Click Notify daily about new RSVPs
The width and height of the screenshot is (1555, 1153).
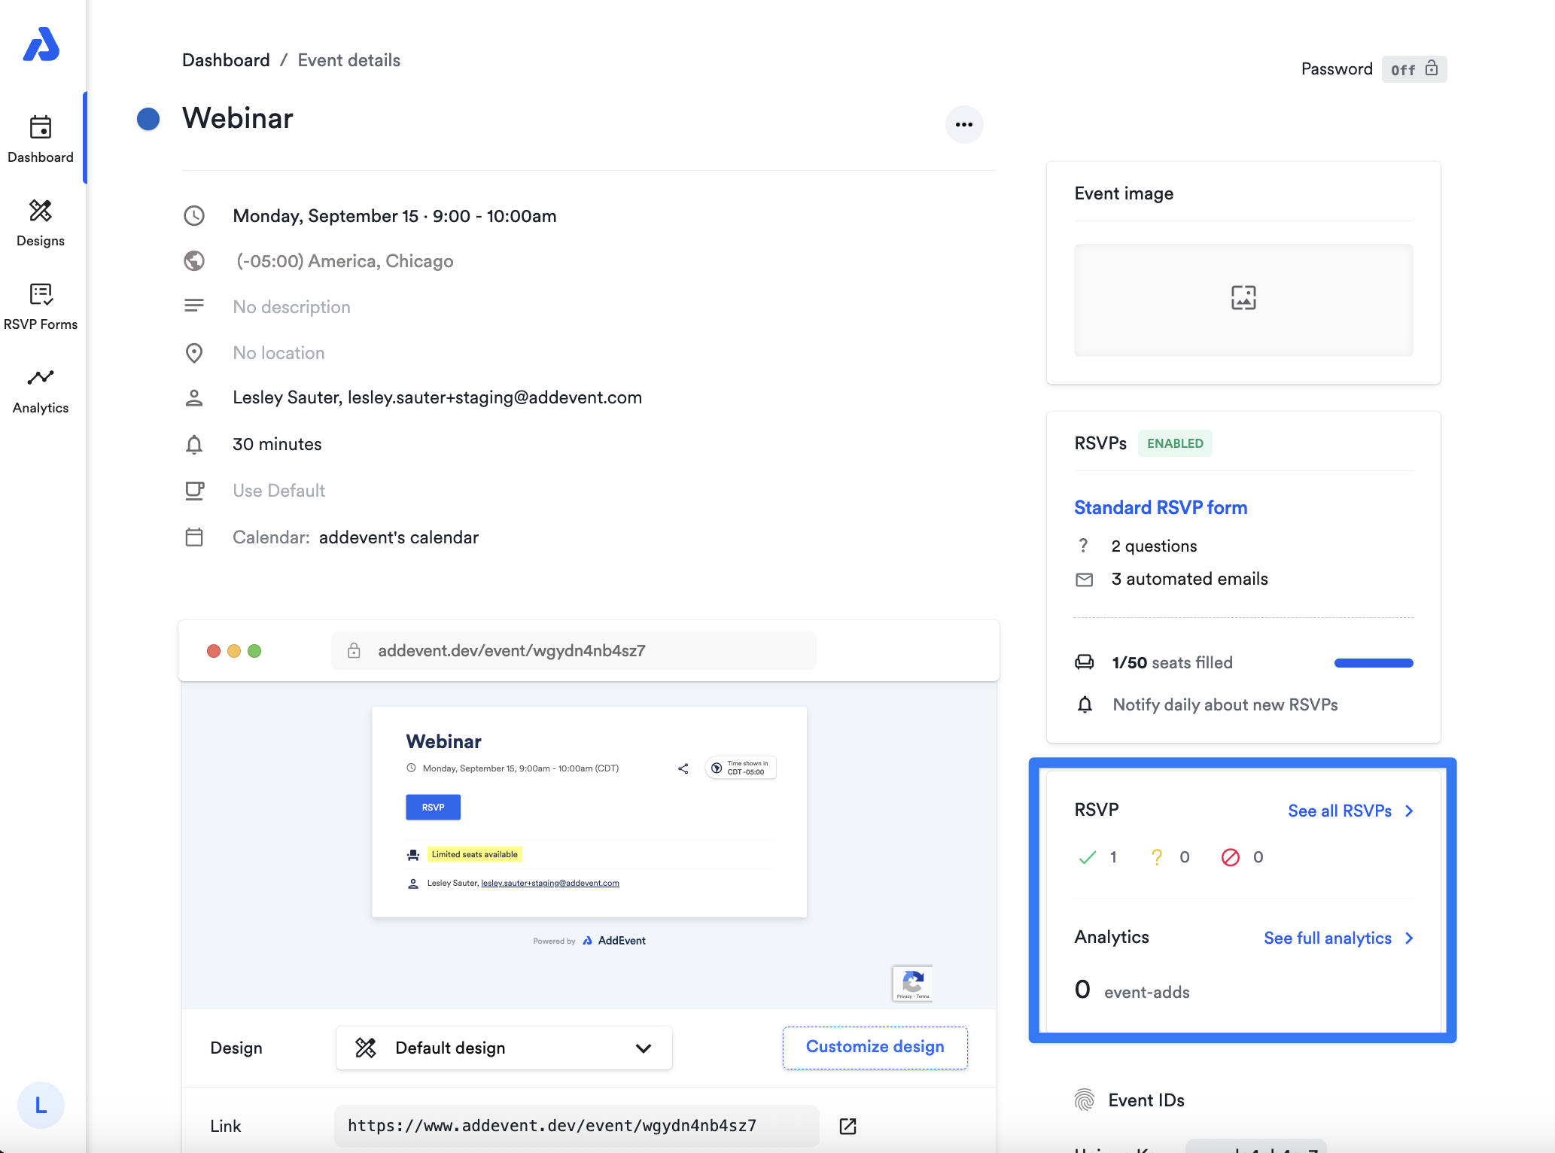(1225, 704)
